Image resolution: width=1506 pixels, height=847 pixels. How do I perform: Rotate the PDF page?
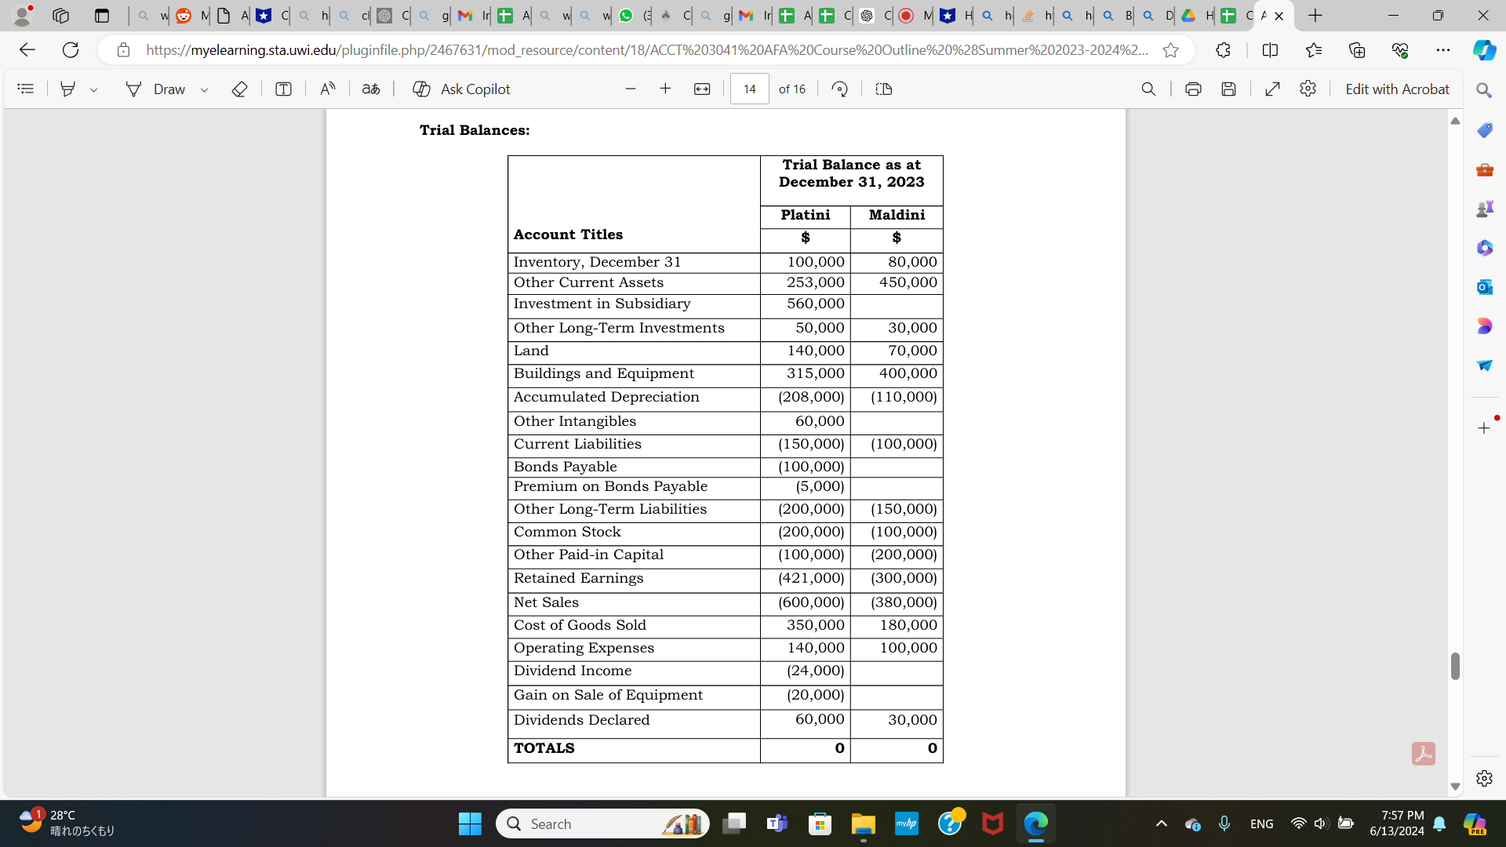coord(839,89)
